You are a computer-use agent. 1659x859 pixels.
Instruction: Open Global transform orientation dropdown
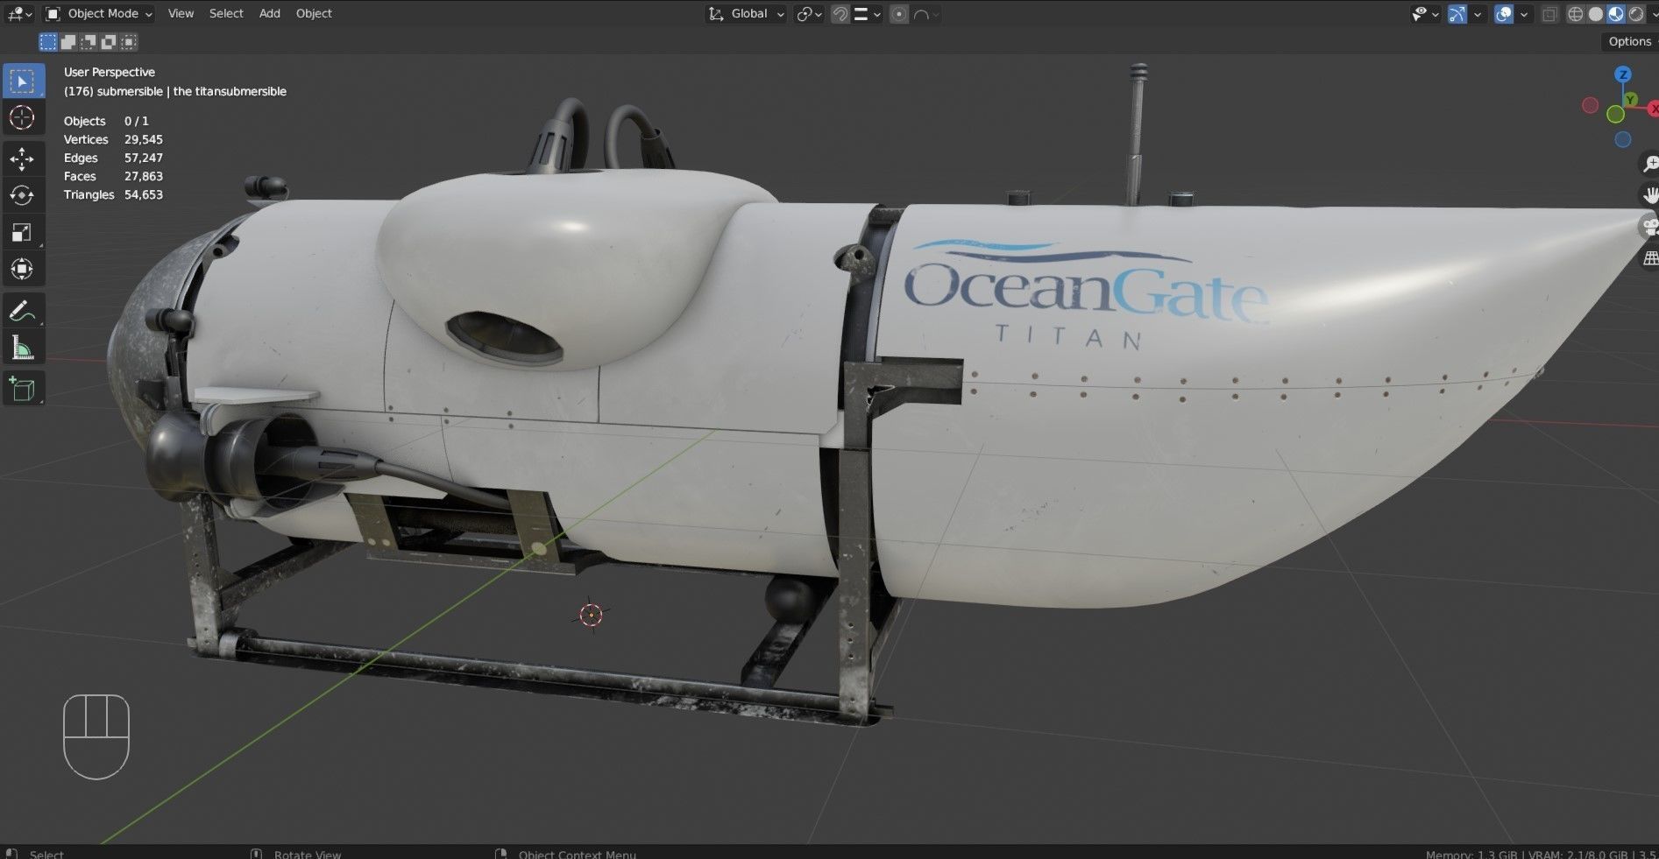tap(747, 14)
